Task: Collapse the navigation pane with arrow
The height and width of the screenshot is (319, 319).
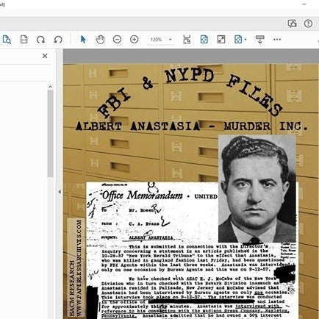Action: 60,192
